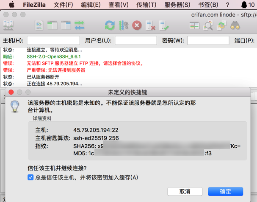Click the 详细资料 details label
257x202 pixels.
(x=42, y=118)
